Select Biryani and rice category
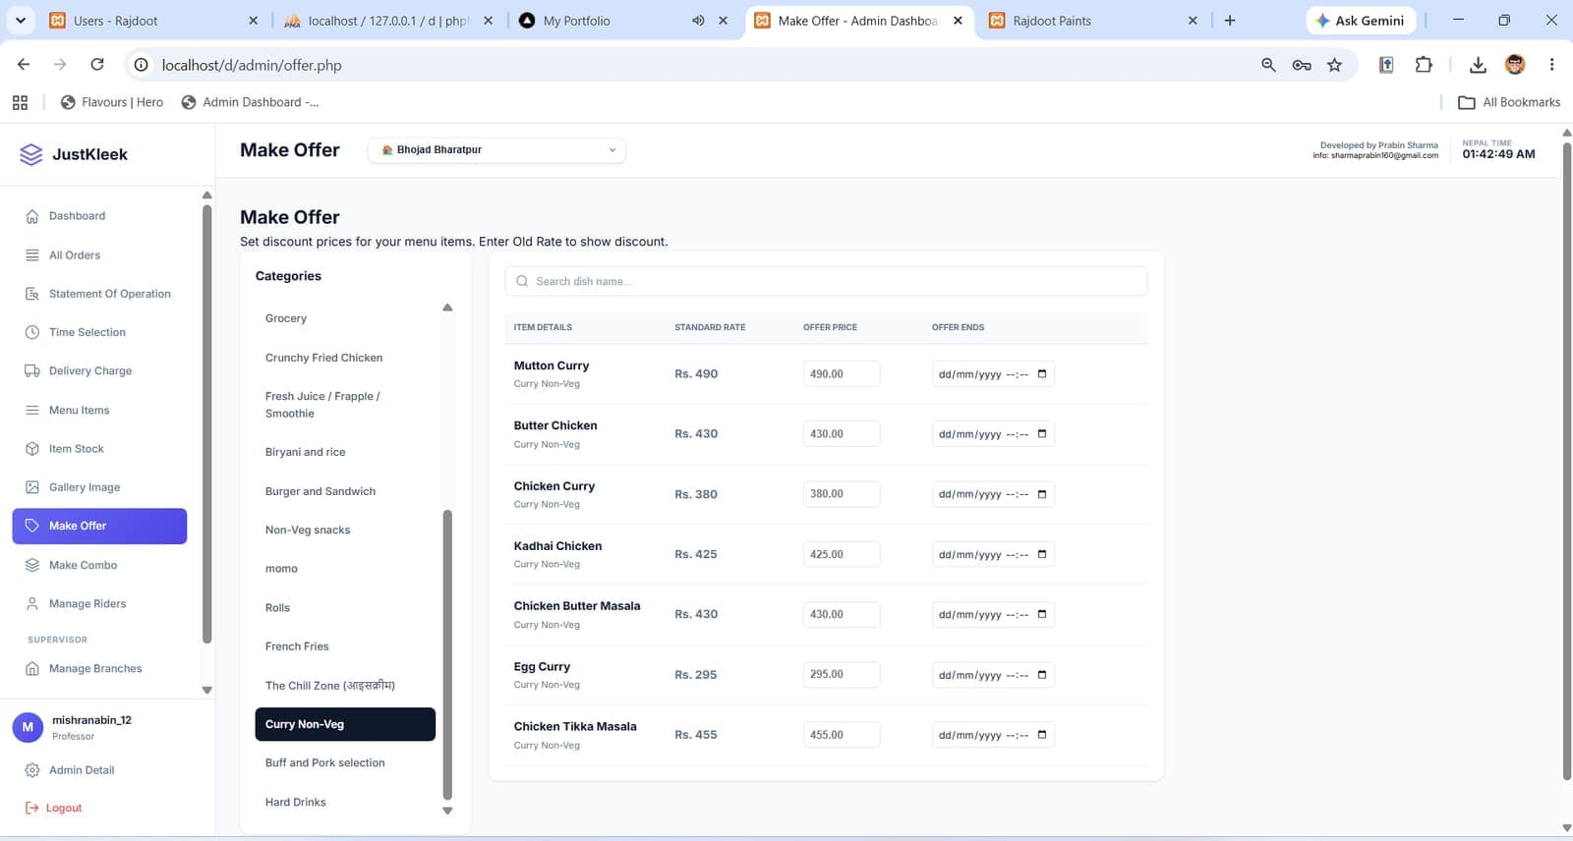Image resolution: width=1573 pixels, height=841 pixels. point(345,452)
